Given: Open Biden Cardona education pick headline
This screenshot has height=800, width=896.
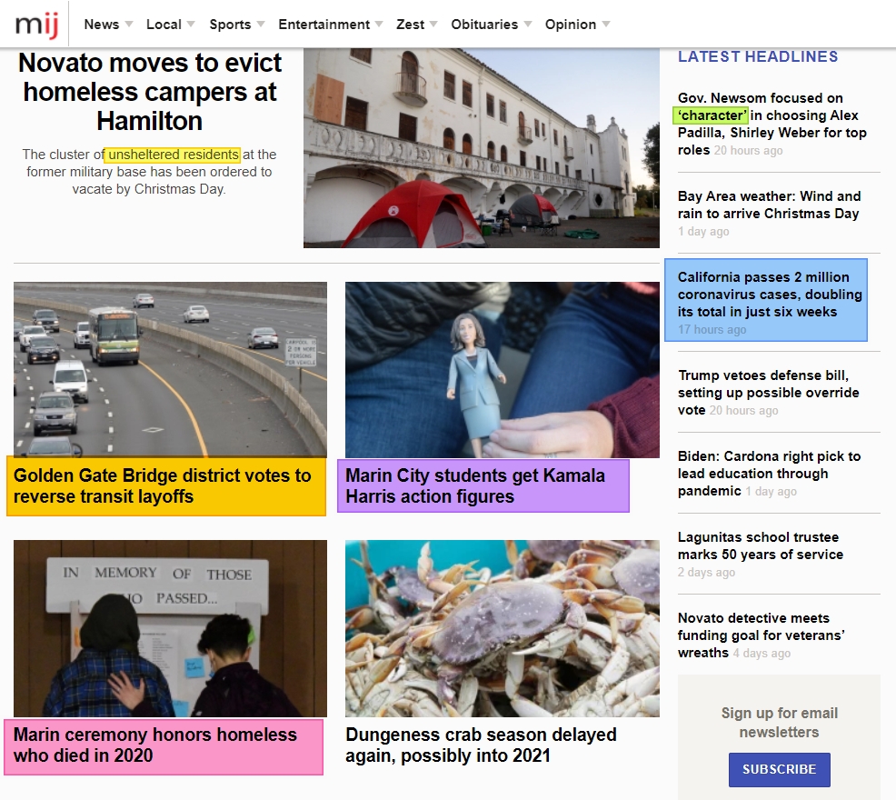Looking at the screenshot, I should tap(769, 474).
